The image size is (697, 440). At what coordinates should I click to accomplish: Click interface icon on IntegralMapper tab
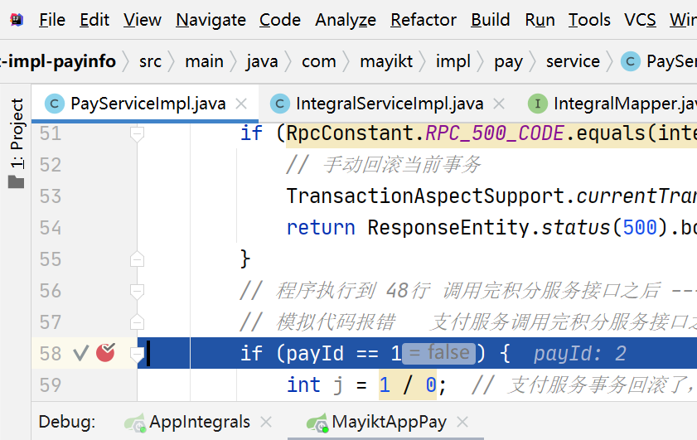(537, 104)
